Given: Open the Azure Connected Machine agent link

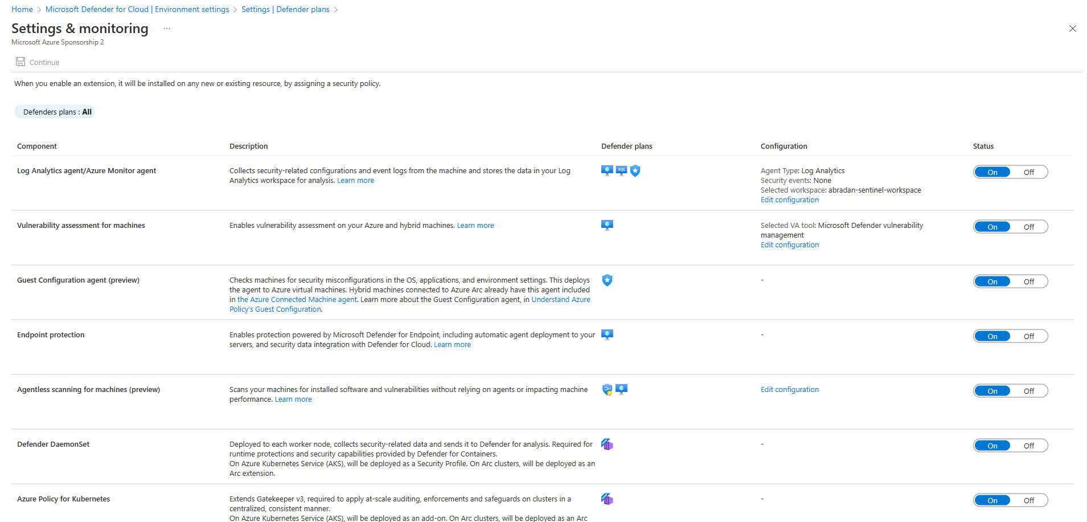Looking at the screenshot, I should (x=297, y=299).
